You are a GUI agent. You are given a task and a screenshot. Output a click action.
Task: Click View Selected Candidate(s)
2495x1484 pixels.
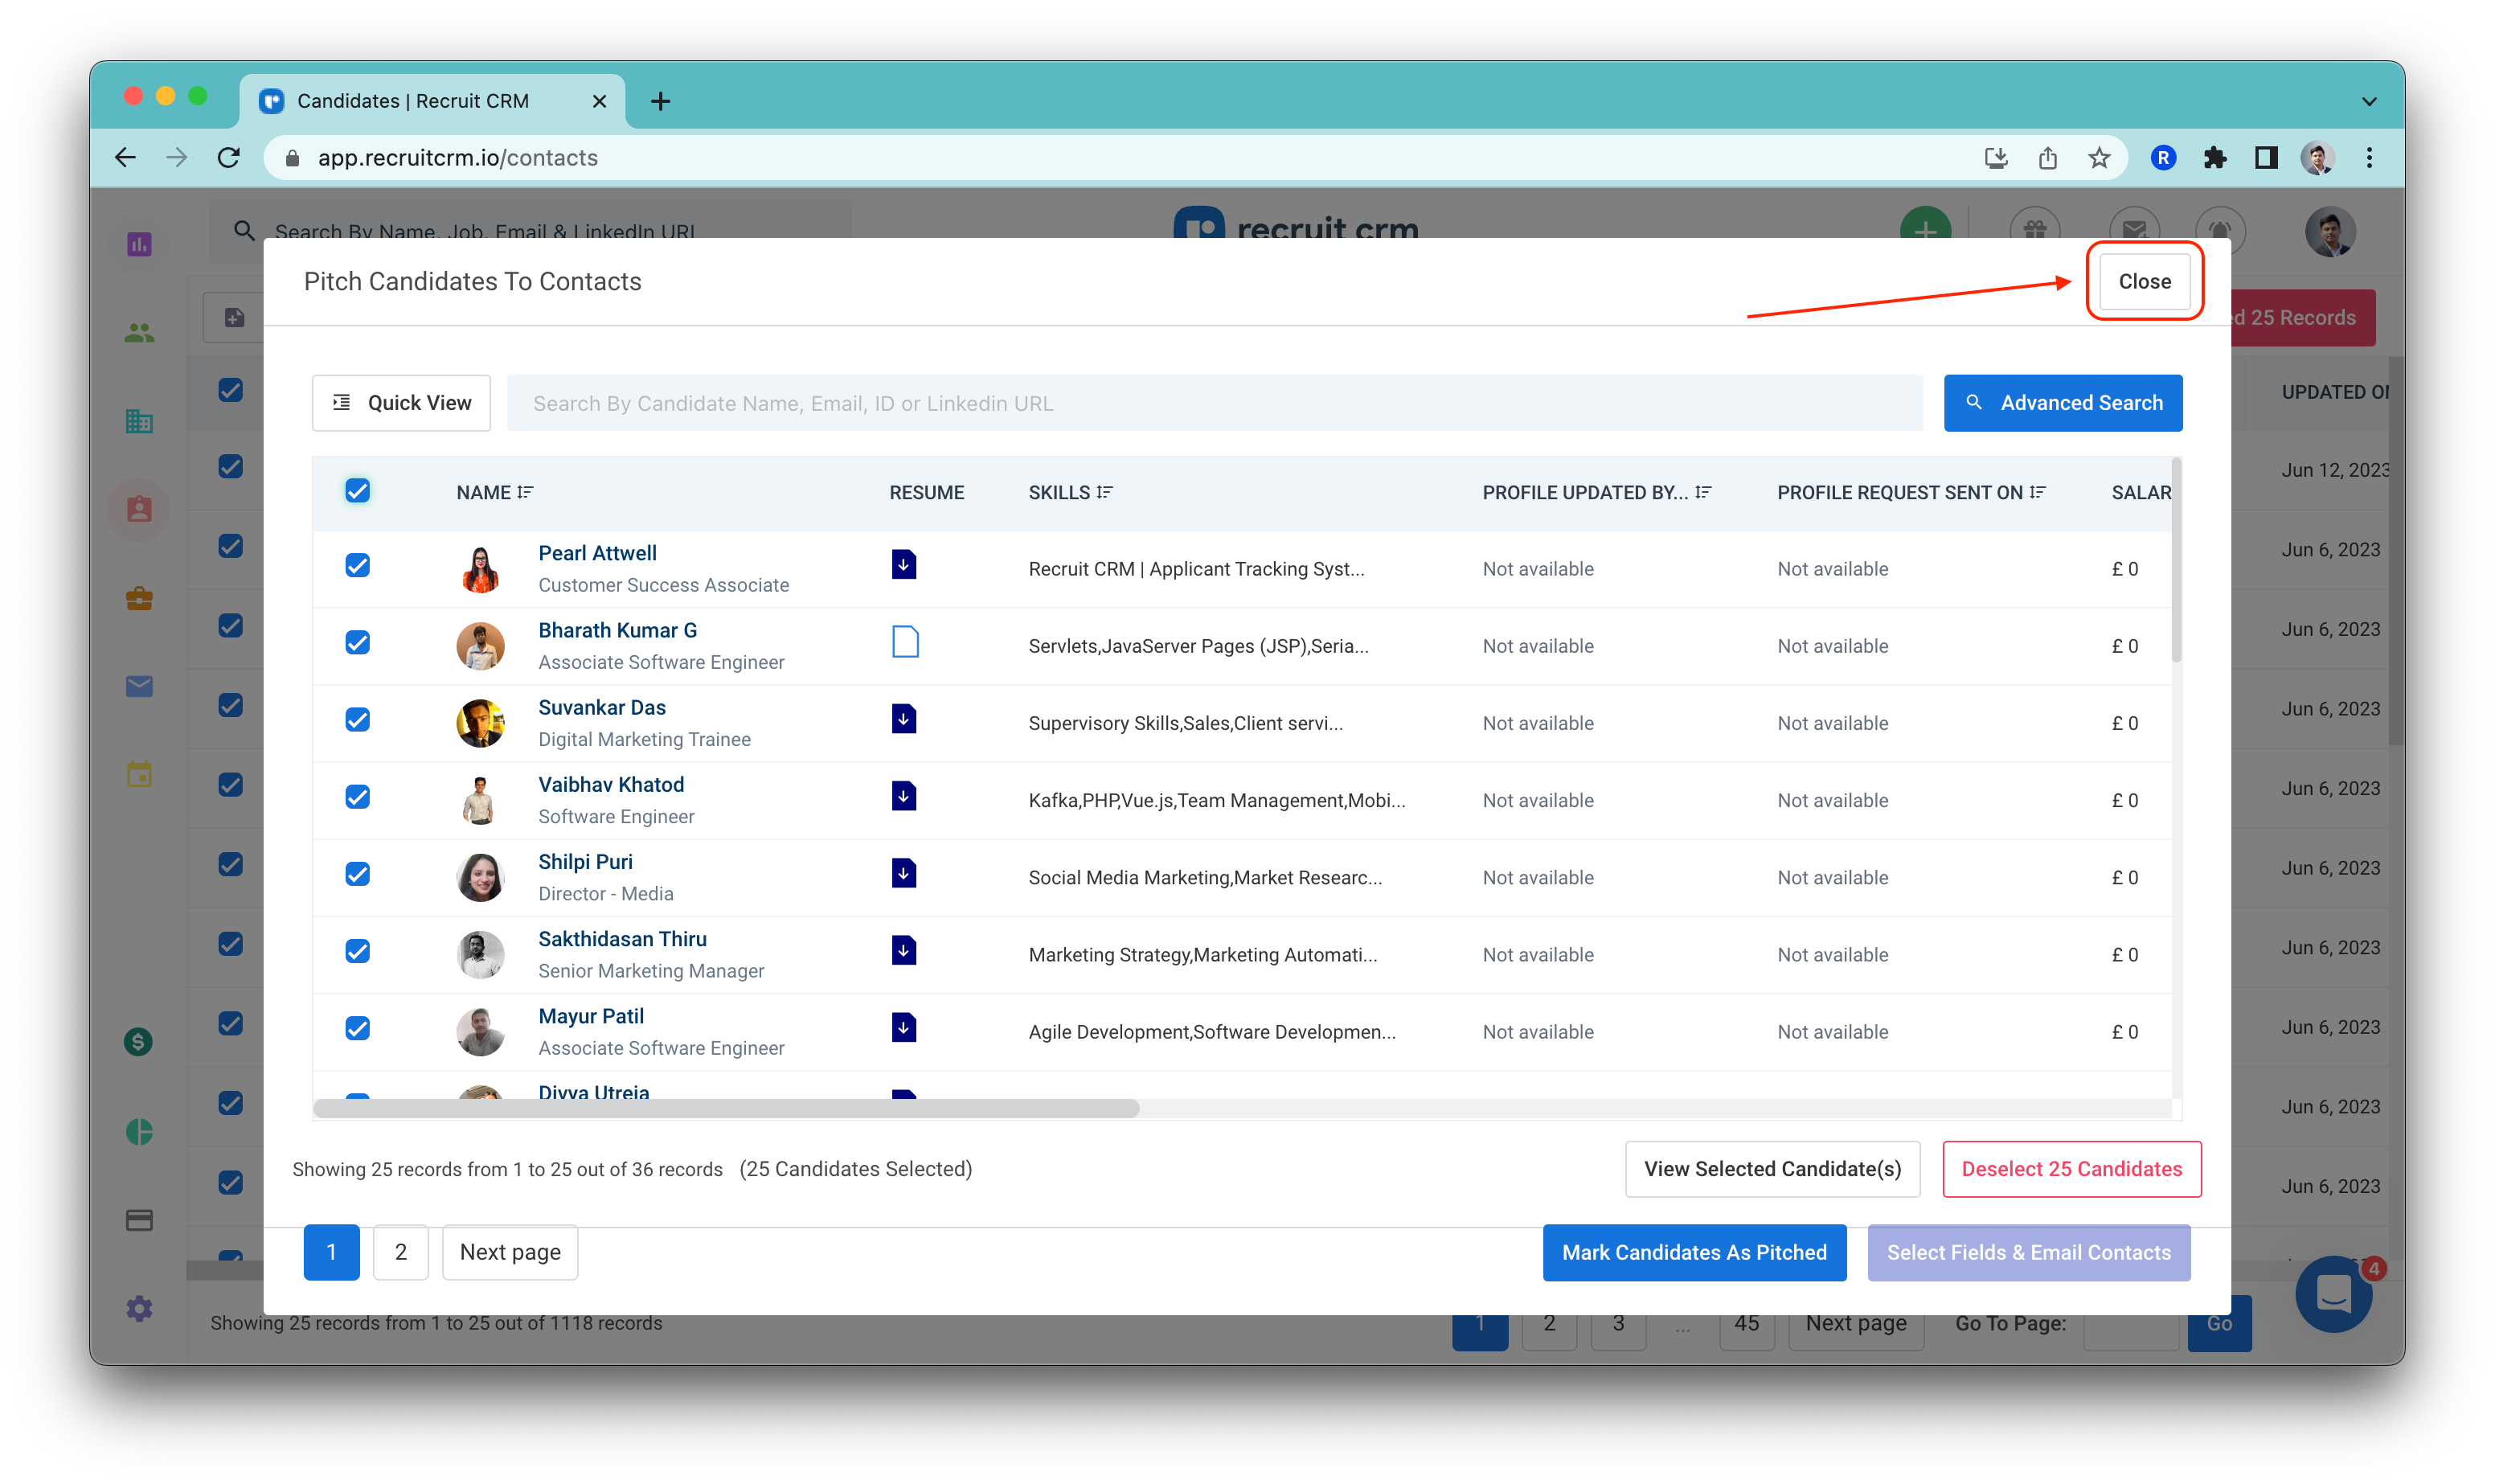1772,1169
